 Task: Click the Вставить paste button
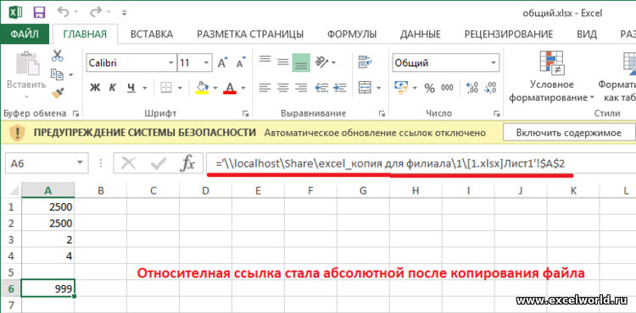tap(26, 74)
